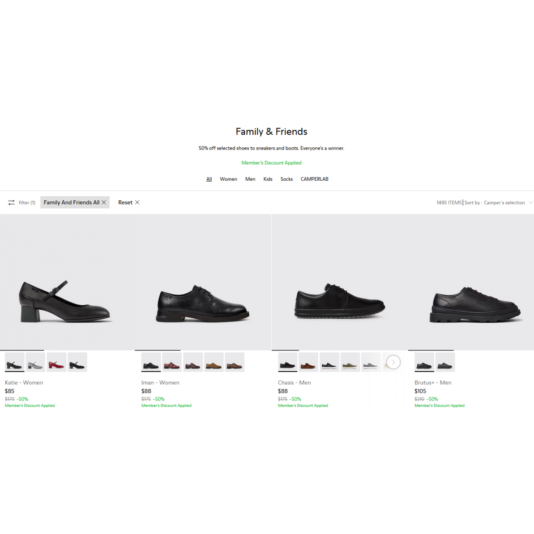
Task: Select the red Katie shoe swatch
Action: point(57,362)
